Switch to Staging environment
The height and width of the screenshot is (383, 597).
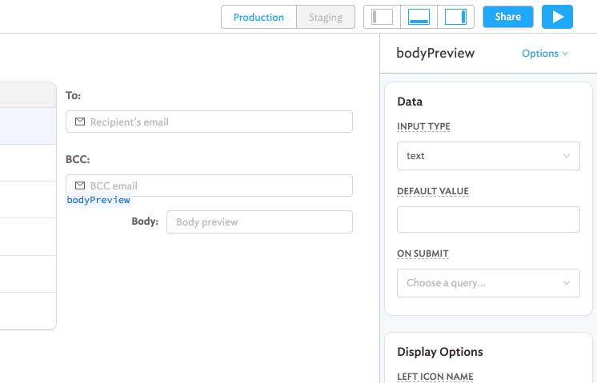pyautogui.click(x=326, y=17)
